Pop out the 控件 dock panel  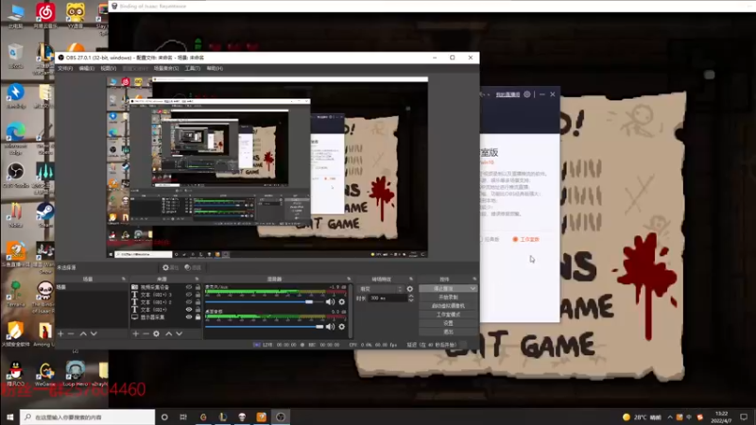[x=474, y=279]
